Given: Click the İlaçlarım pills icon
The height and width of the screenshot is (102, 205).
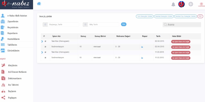Looking at the screenshot, I should pyautogui.click(x=3, y=91).
